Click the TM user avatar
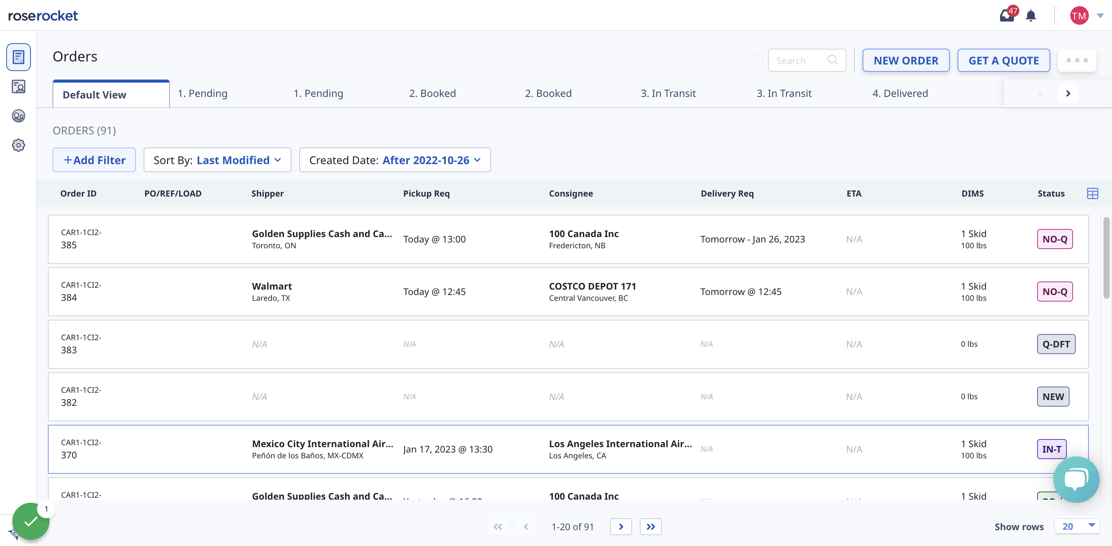The height and width of the screenshot is (546, 1112). [1079, 16]
